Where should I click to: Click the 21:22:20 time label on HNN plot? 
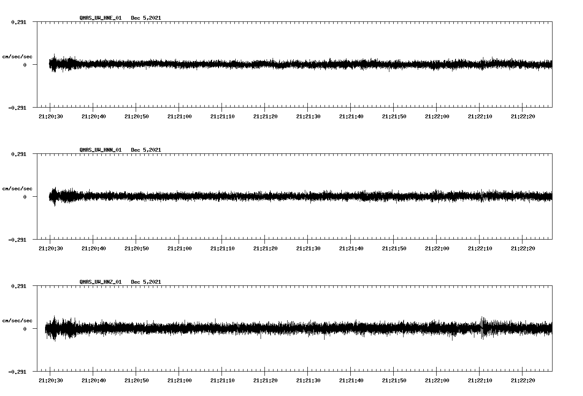coord(523,249)
